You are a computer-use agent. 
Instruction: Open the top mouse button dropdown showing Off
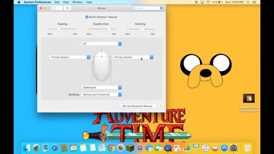coord(101,44)
